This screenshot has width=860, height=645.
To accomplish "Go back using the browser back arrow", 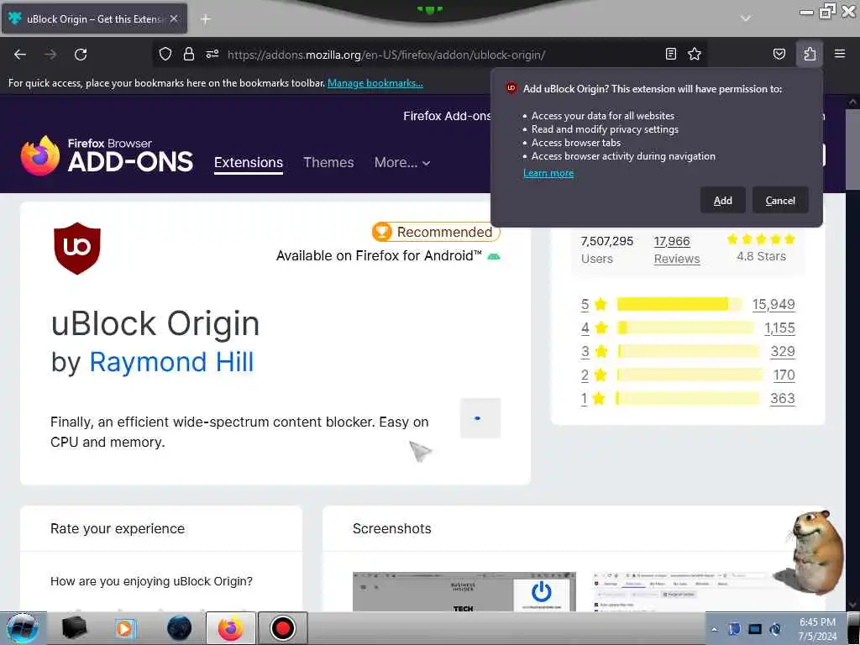I will [x=20, y=55].
